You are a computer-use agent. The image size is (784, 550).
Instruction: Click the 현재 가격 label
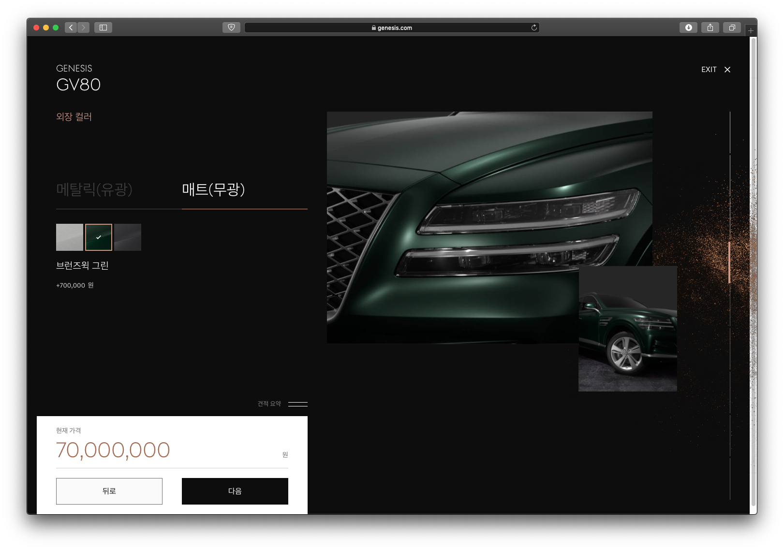coord(69,431)
